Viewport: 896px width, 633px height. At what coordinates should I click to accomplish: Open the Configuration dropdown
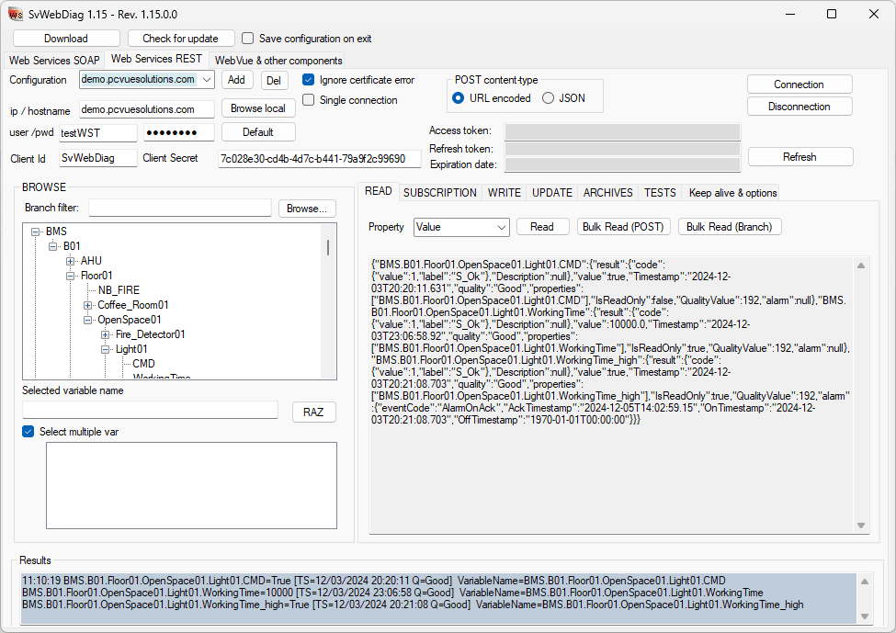coord(207,79)
